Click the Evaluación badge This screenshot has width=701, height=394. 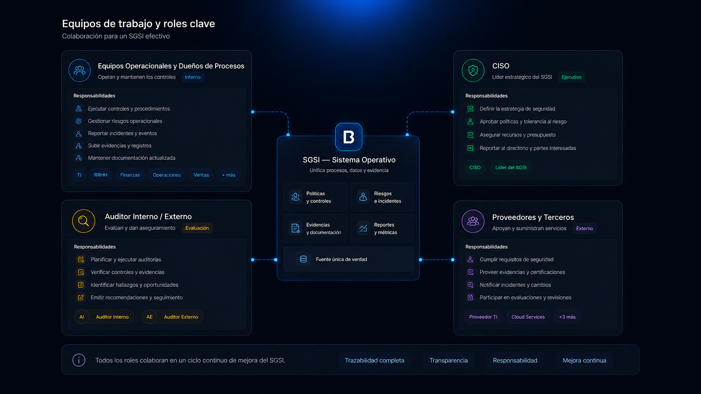197,228
